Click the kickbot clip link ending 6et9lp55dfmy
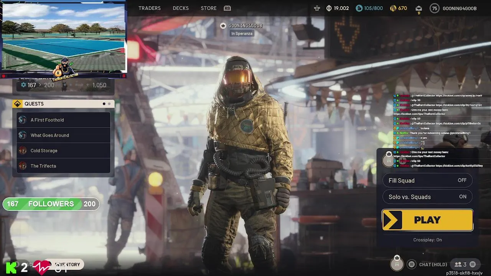The width and height of the screenshot is (491, 276). point(459,166)
